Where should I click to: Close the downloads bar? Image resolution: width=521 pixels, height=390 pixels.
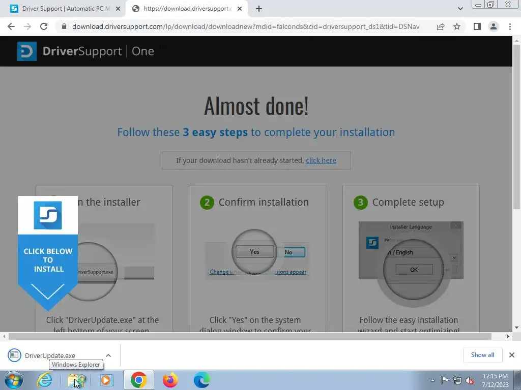tap(512, 355)
